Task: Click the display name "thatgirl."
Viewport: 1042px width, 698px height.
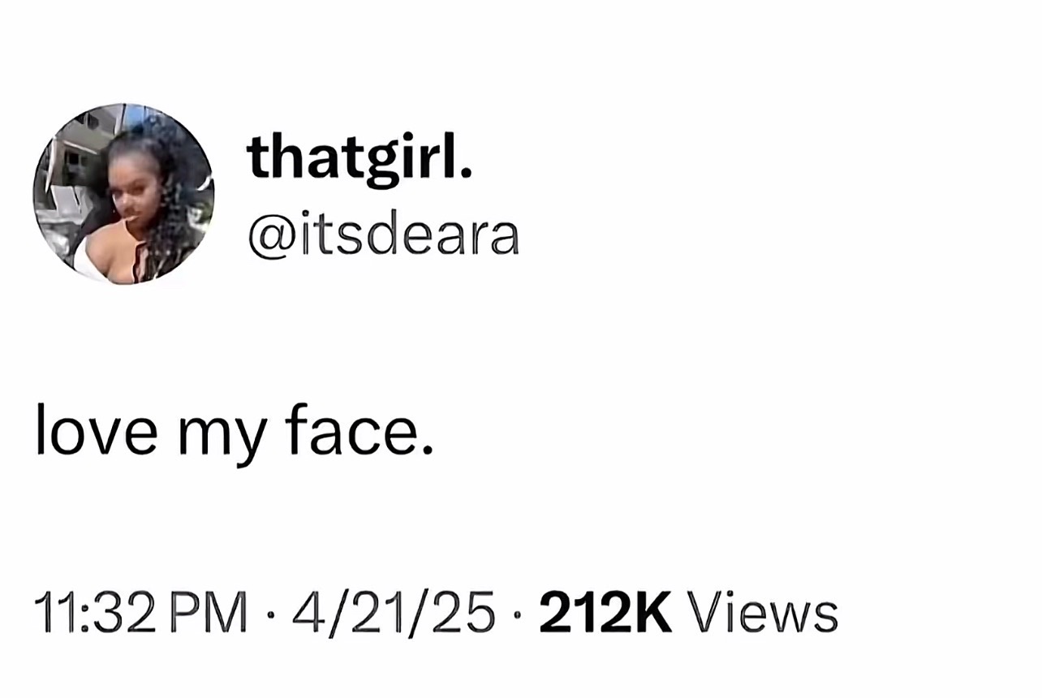Action: coord(360,159)
